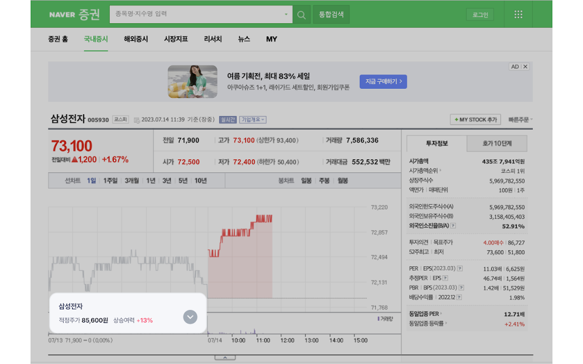
Task: Open the 기업개요 dropdown
Action: click(x=253, y=119)
